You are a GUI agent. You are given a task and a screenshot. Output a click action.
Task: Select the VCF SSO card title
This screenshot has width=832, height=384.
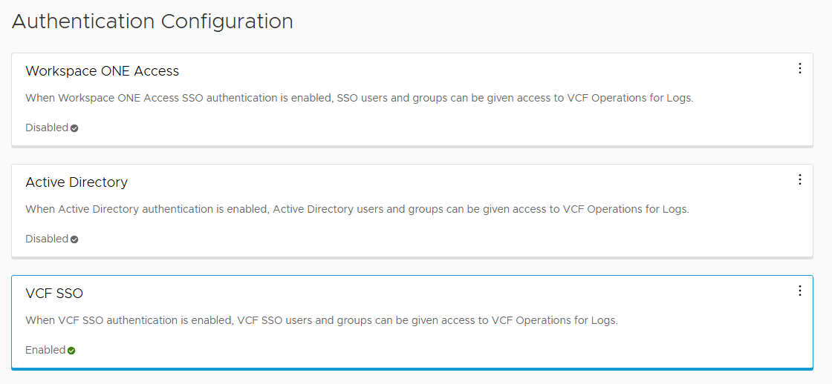54,294
